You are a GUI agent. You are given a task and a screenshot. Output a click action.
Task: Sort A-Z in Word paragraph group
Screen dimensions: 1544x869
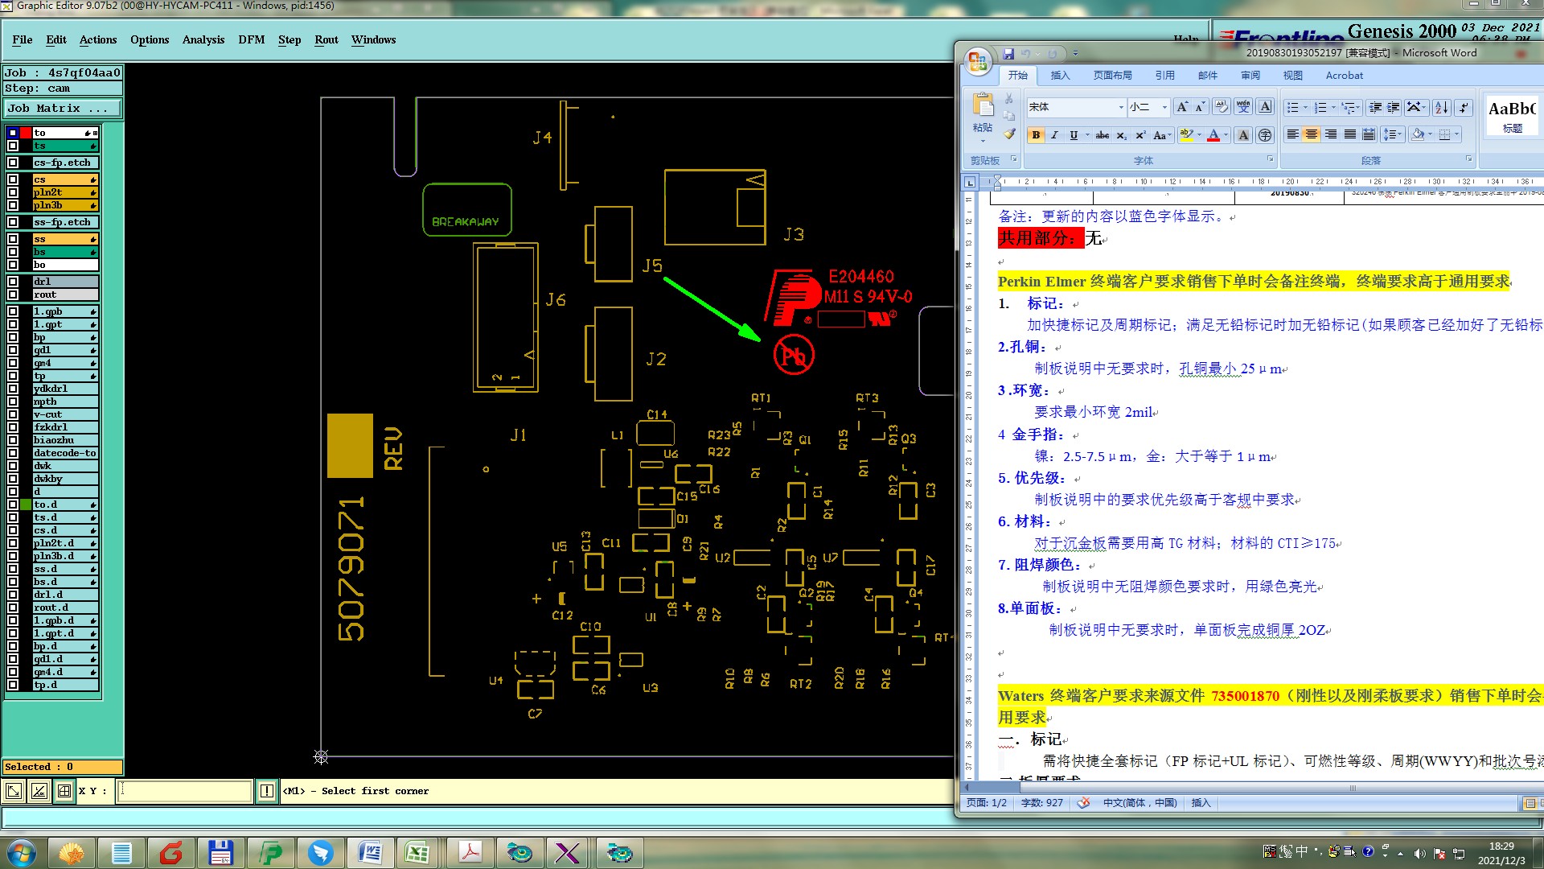(1442, 107)
